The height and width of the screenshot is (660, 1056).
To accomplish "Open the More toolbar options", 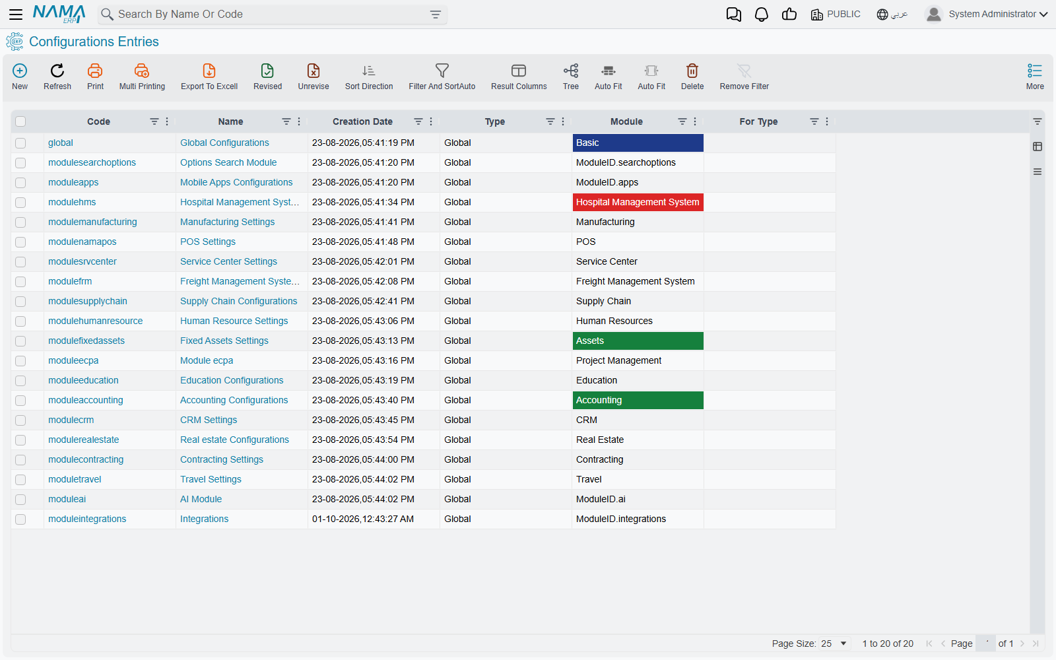I will pyautogui.click(x=1035, y=77).
